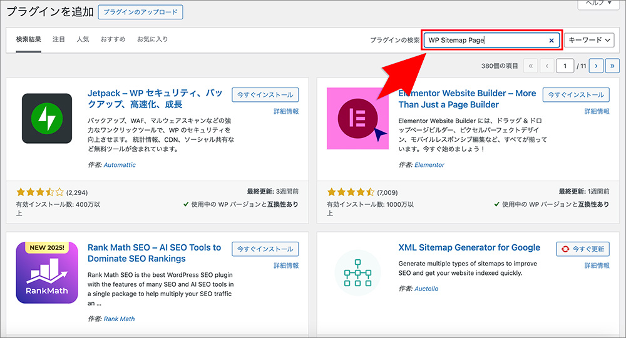Click Elementor 最終更新: 1週間前 text
Image resolution: width=626 pixels, height=338 pixels.
pos(583,191)
